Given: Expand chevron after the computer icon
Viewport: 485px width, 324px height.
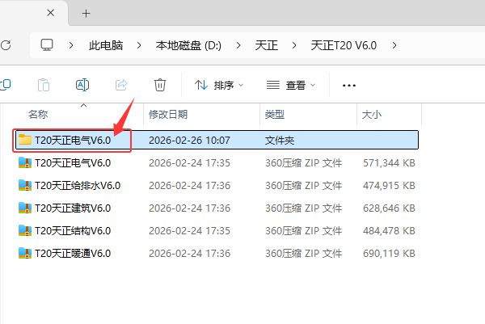Looking at the screenshot, I should click(x=71, y=45).
